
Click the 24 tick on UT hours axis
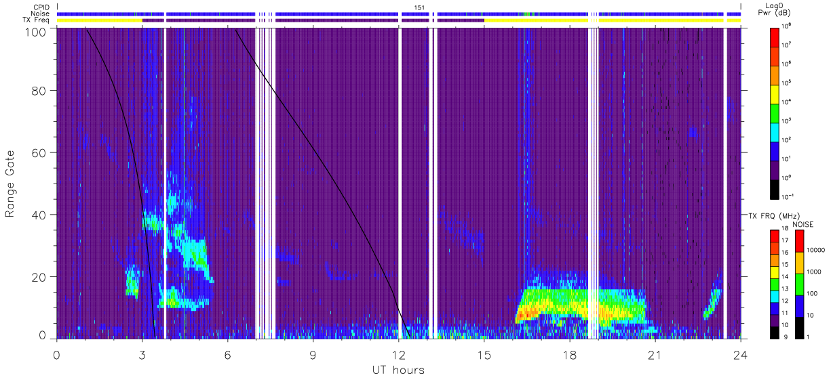(741, 354)
